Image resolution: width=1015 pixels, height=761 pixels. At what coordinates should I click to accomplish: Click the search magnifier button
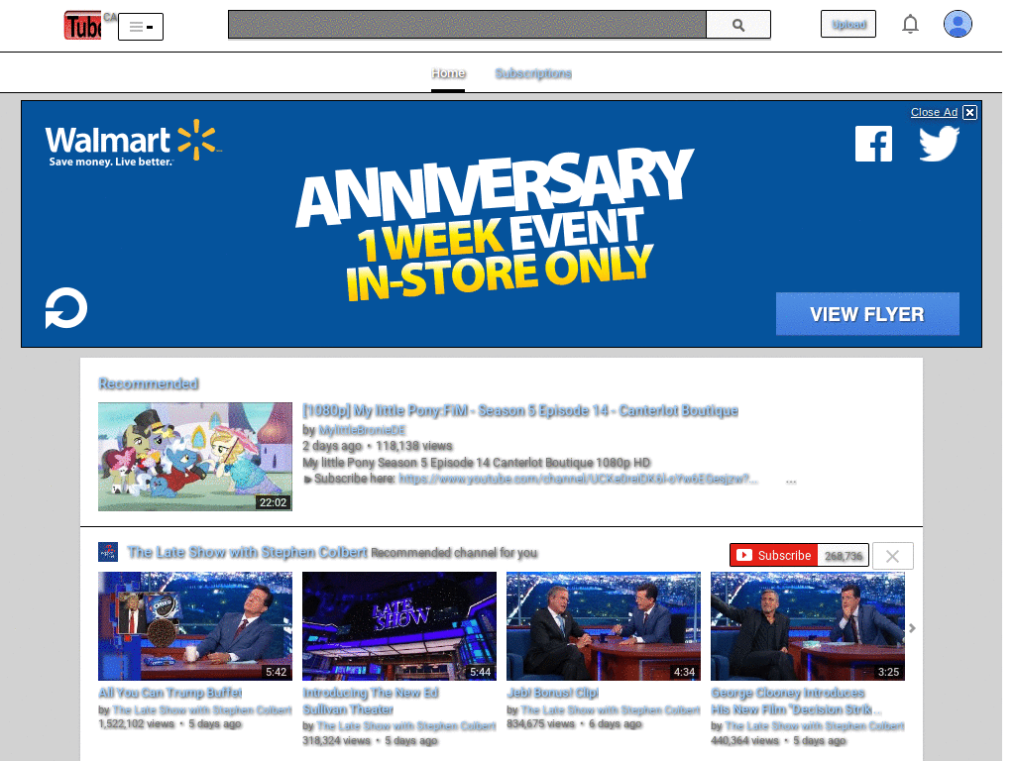(738, 25)
